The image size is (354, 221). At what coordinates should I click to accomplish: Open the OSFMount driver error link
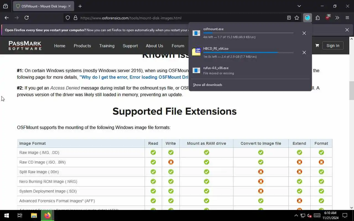coord(134,77)
